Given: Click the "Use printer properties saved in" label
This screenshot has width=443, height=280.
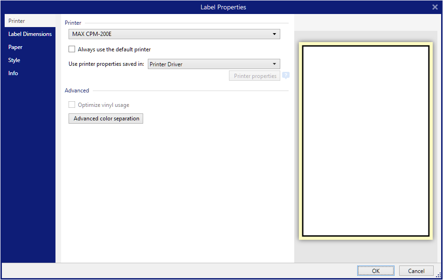Looking at the screenshot, I should [106, 64].
